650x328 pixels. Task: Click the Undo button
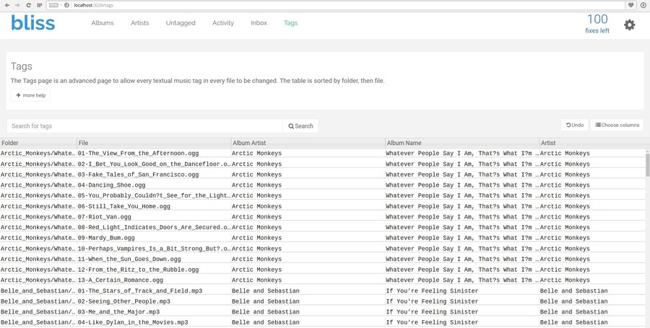point(575,125)
